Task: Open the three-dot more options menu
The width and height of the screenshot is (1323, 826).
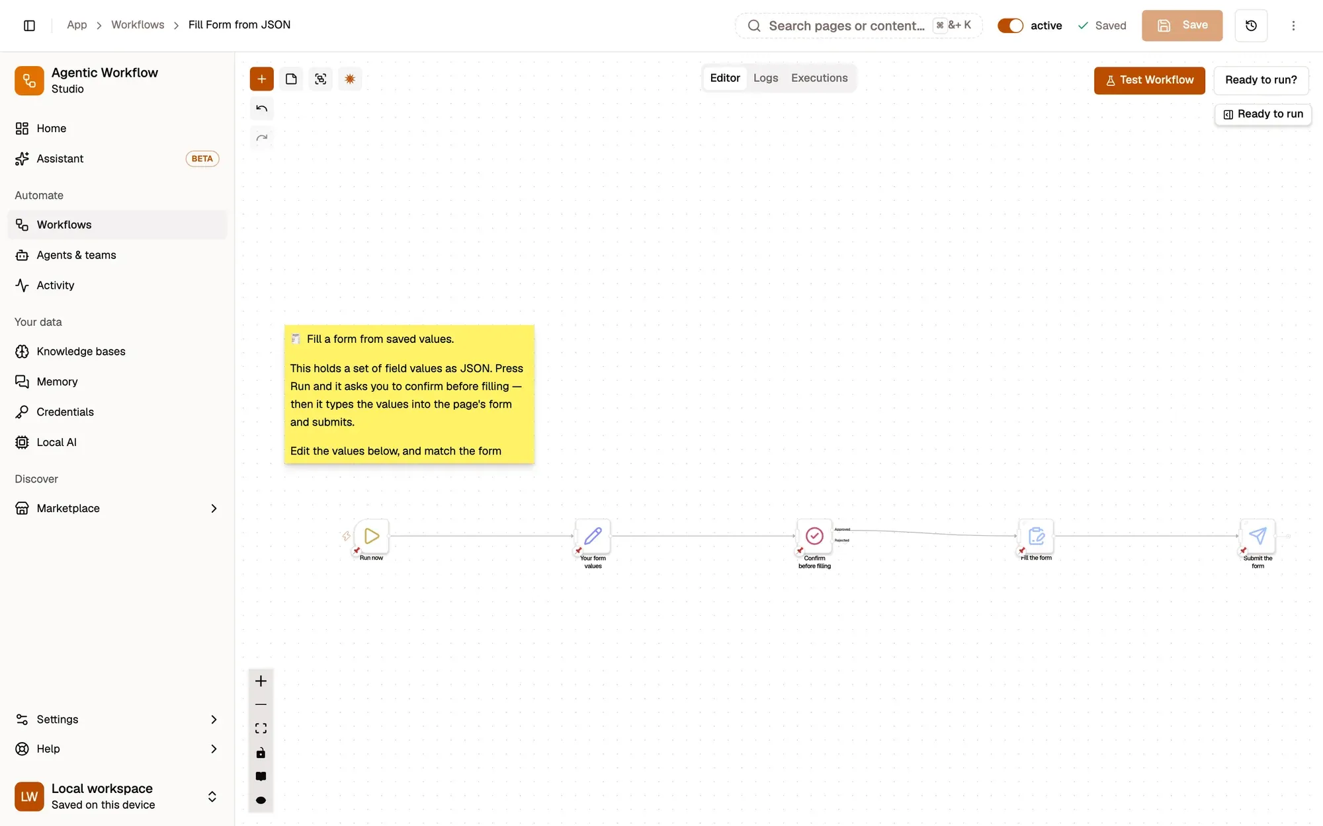Action: 1293,25
